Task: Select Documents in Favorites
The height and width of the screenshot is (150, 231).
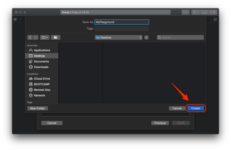Action: click(x=41, y=61)
